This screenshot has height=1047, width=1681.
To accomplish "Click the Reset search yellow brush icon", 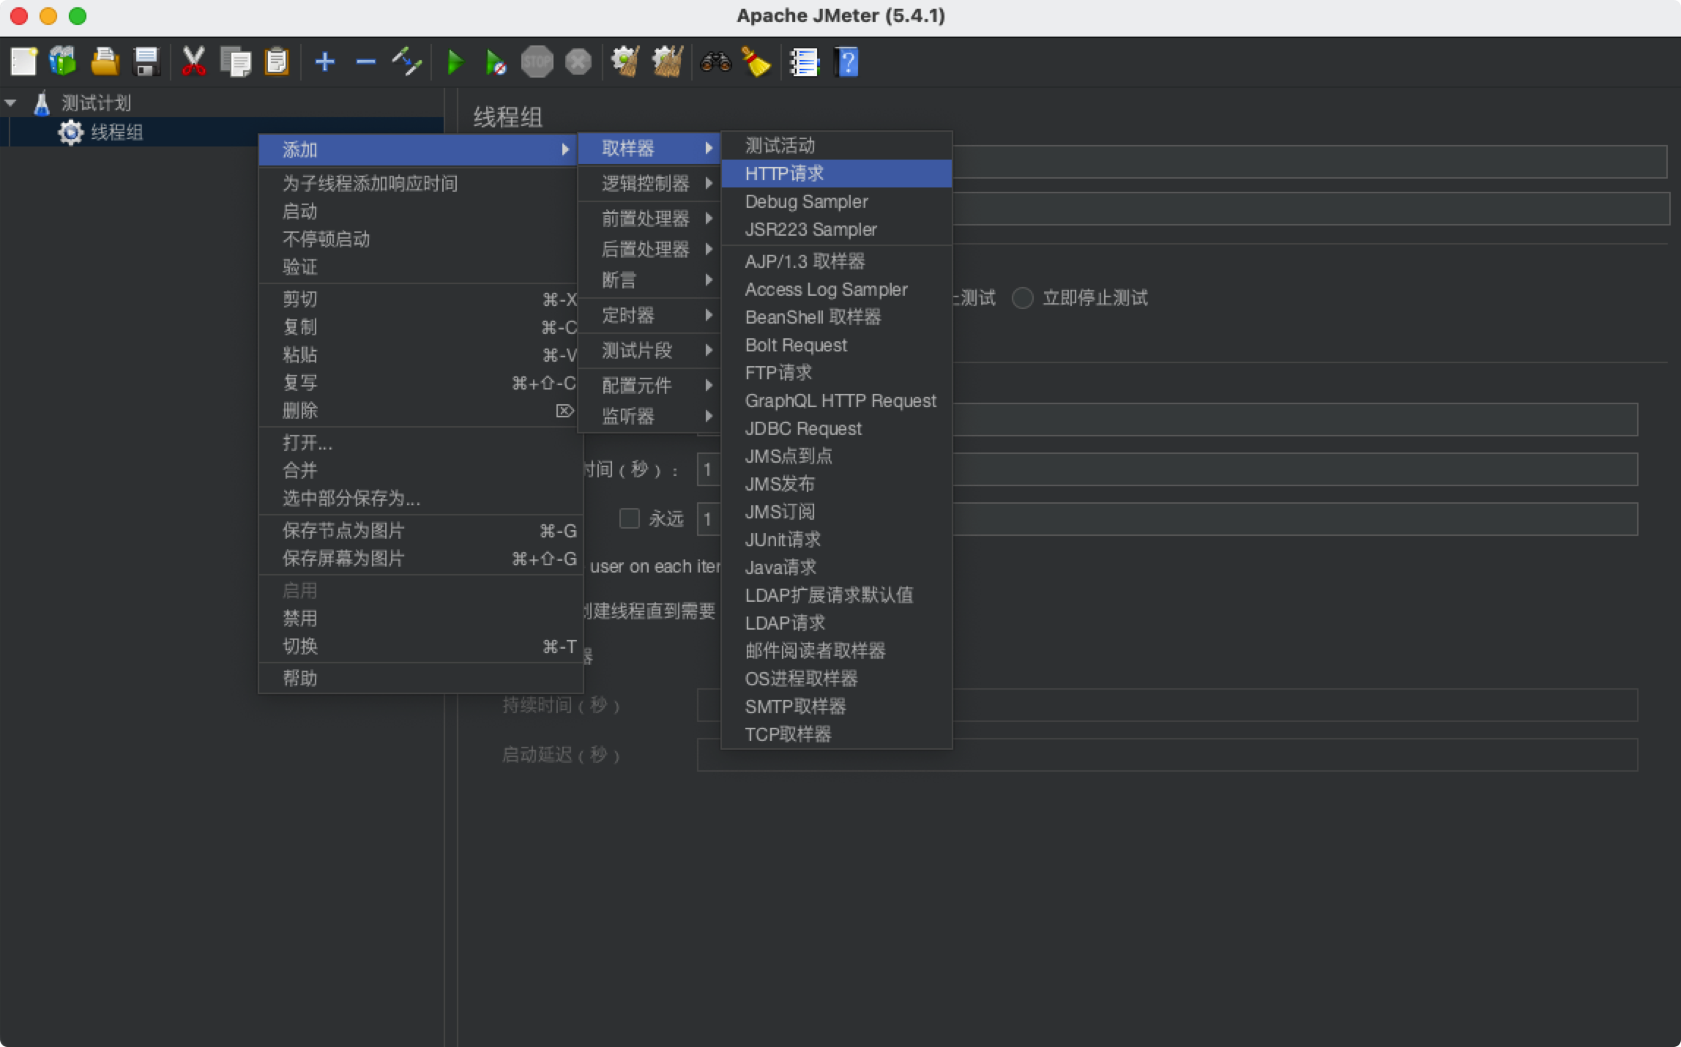I will click(x=756, y=62).
